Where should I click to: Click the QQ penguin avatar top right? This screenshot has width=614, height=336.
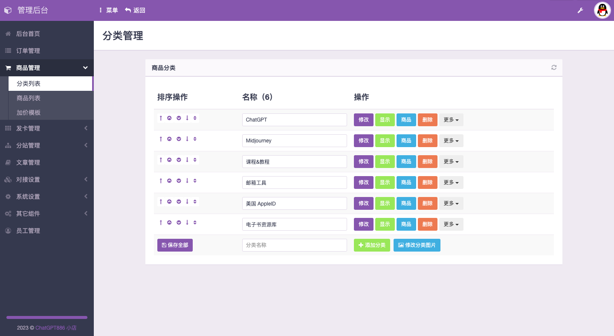602,10
